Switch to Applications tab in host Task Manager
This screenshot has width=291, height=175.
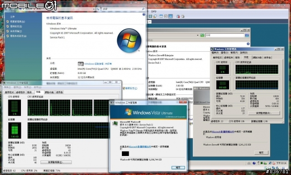(x=9, y=92)
